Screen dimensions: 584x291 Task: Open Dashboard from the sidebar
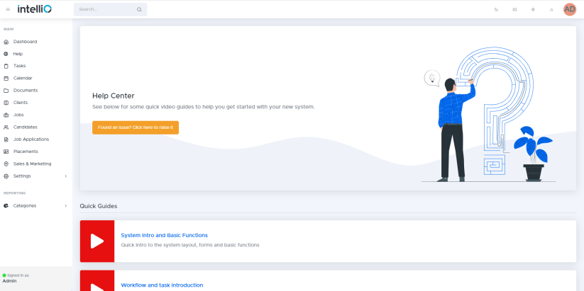pos(25,42)
